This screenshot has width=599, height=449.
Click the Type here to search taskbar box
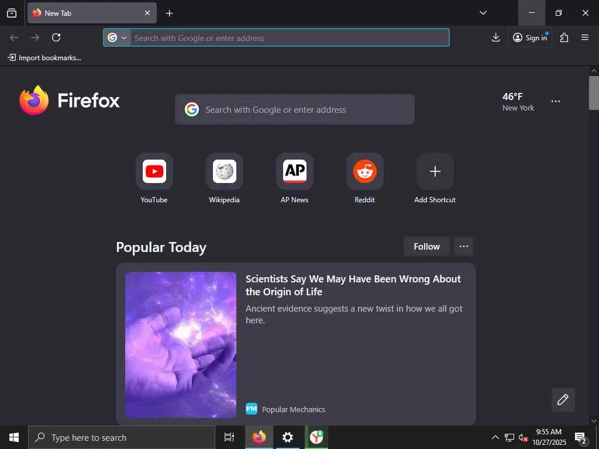click(122, 437)
